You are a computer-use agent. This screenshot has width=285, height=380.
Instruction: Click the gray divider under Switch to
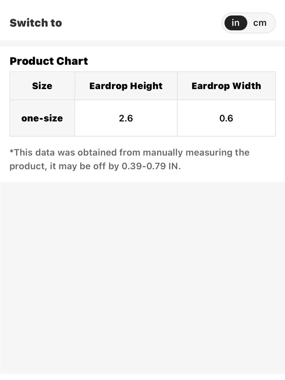[142, 43]
